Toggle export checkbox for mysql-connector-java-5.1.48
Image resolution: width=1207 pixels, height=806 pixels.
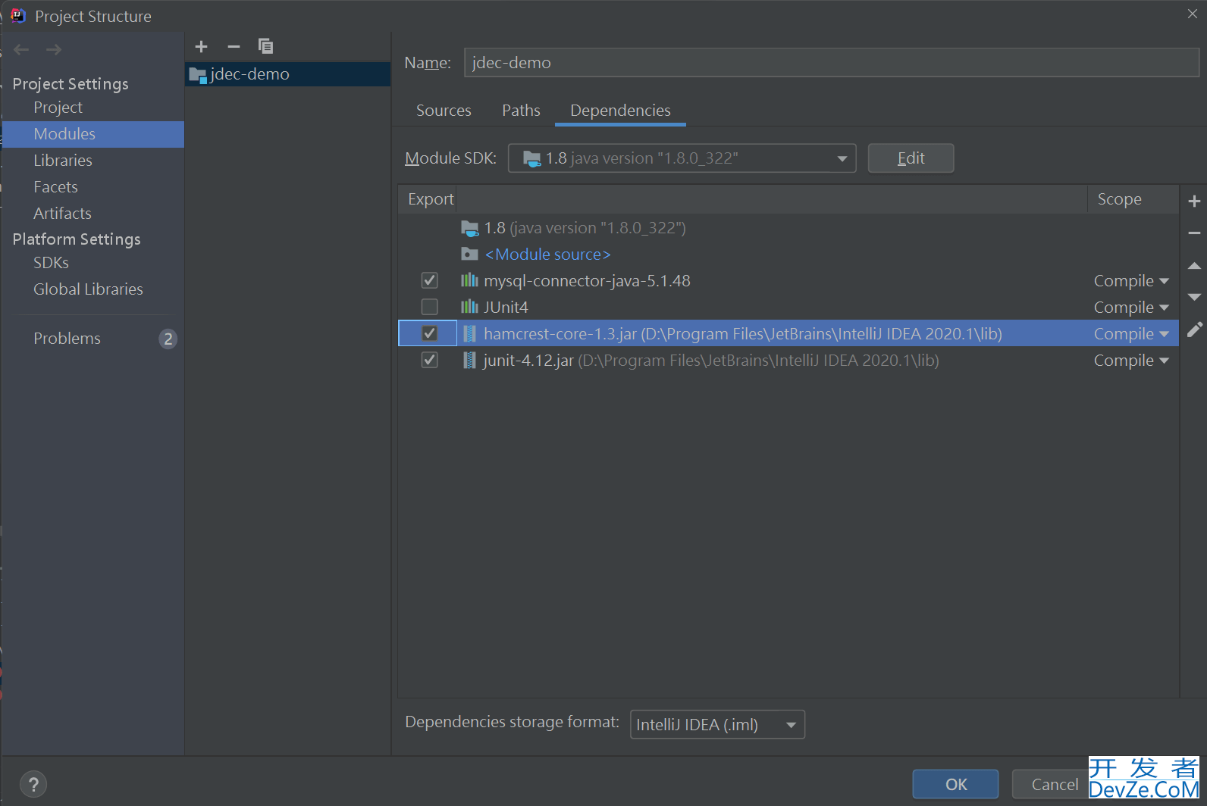429,280
